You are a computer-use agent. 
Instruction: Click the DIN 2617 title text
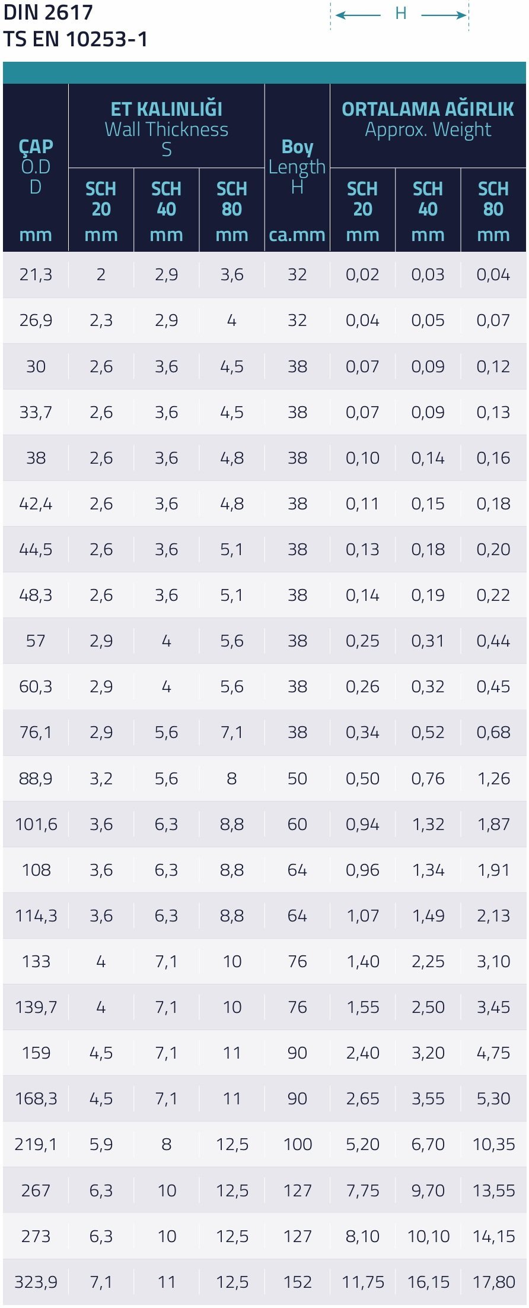tap(48, 12)
